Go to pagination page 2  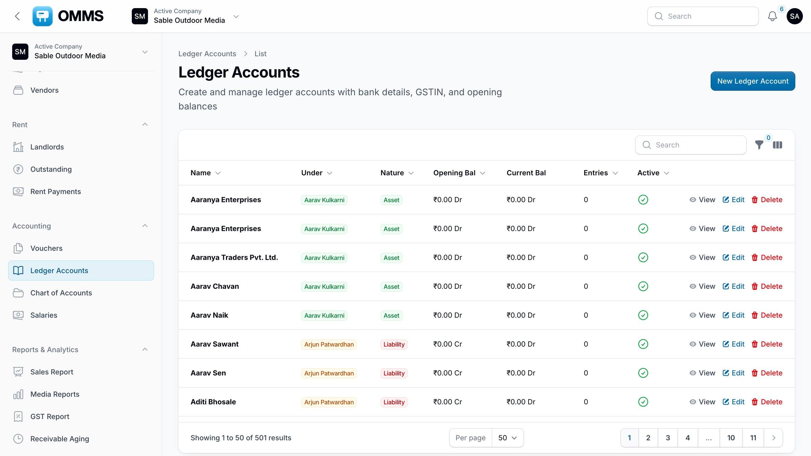pyautogui.click(x=648, y=438)
